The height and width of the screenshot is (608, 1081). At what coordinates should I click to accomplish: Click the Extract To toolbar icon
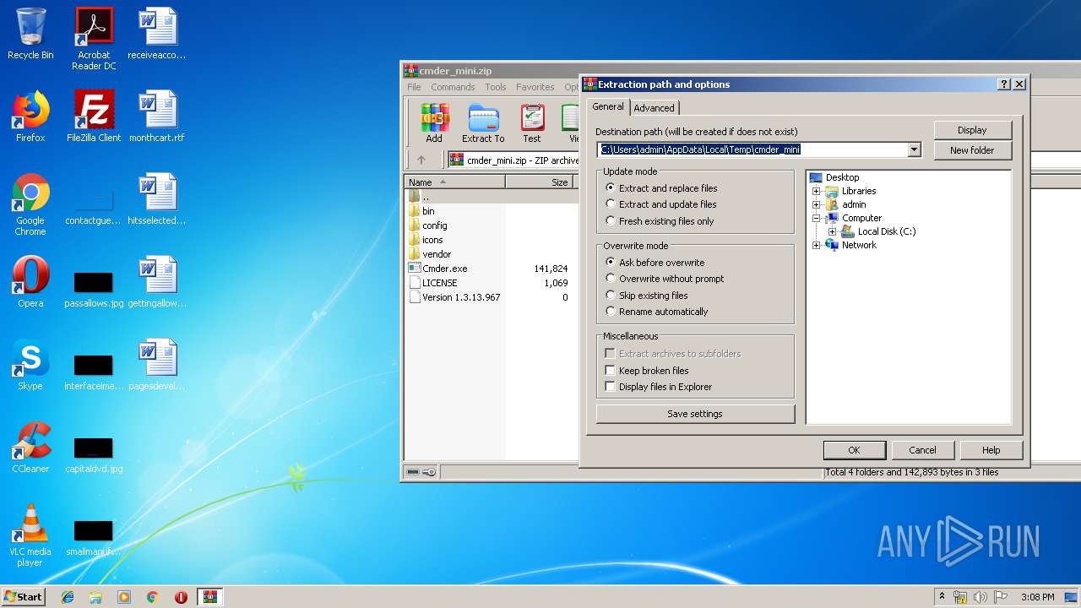(x=483, y=123)
